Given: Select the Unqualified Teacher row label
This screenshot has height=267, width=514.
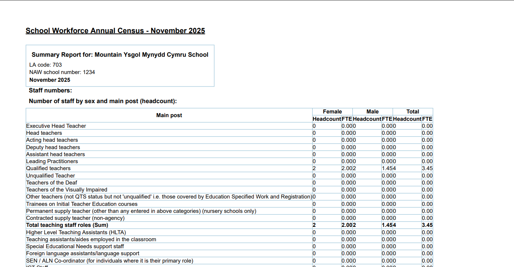Looking at the screenshot, I should (50, 176).
